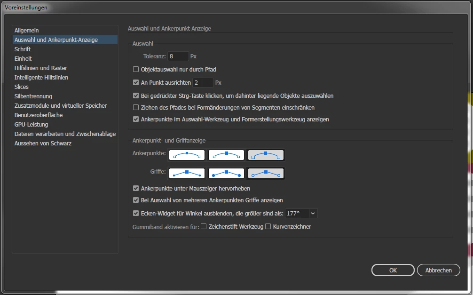Viewport: 473px width, 295px height.
Task: Click the 177° angle value field
Action: click(297, 214)
